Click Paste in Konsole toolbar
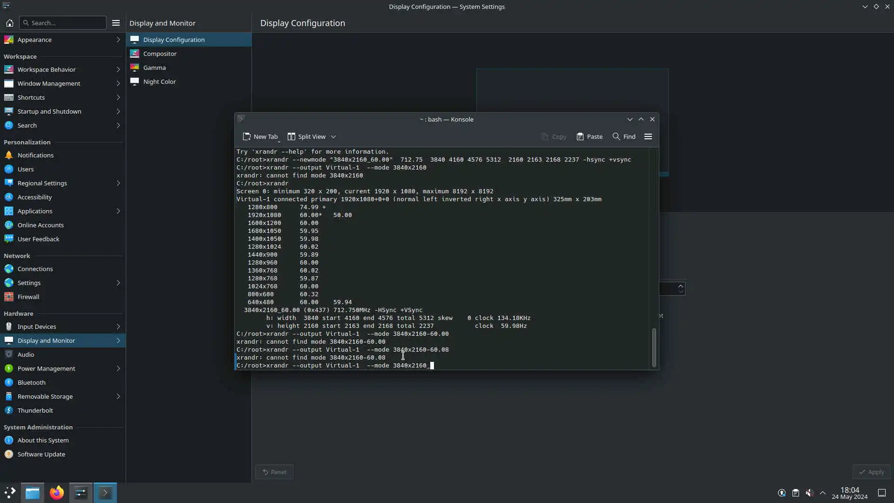Viewport: 894px width, 503px height. coord(589,136)
